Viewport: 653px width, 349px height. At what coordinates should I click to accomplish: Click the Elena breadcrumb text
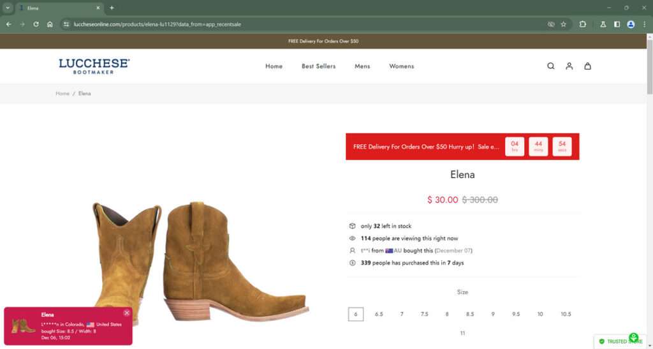click(x=85, y=93)
